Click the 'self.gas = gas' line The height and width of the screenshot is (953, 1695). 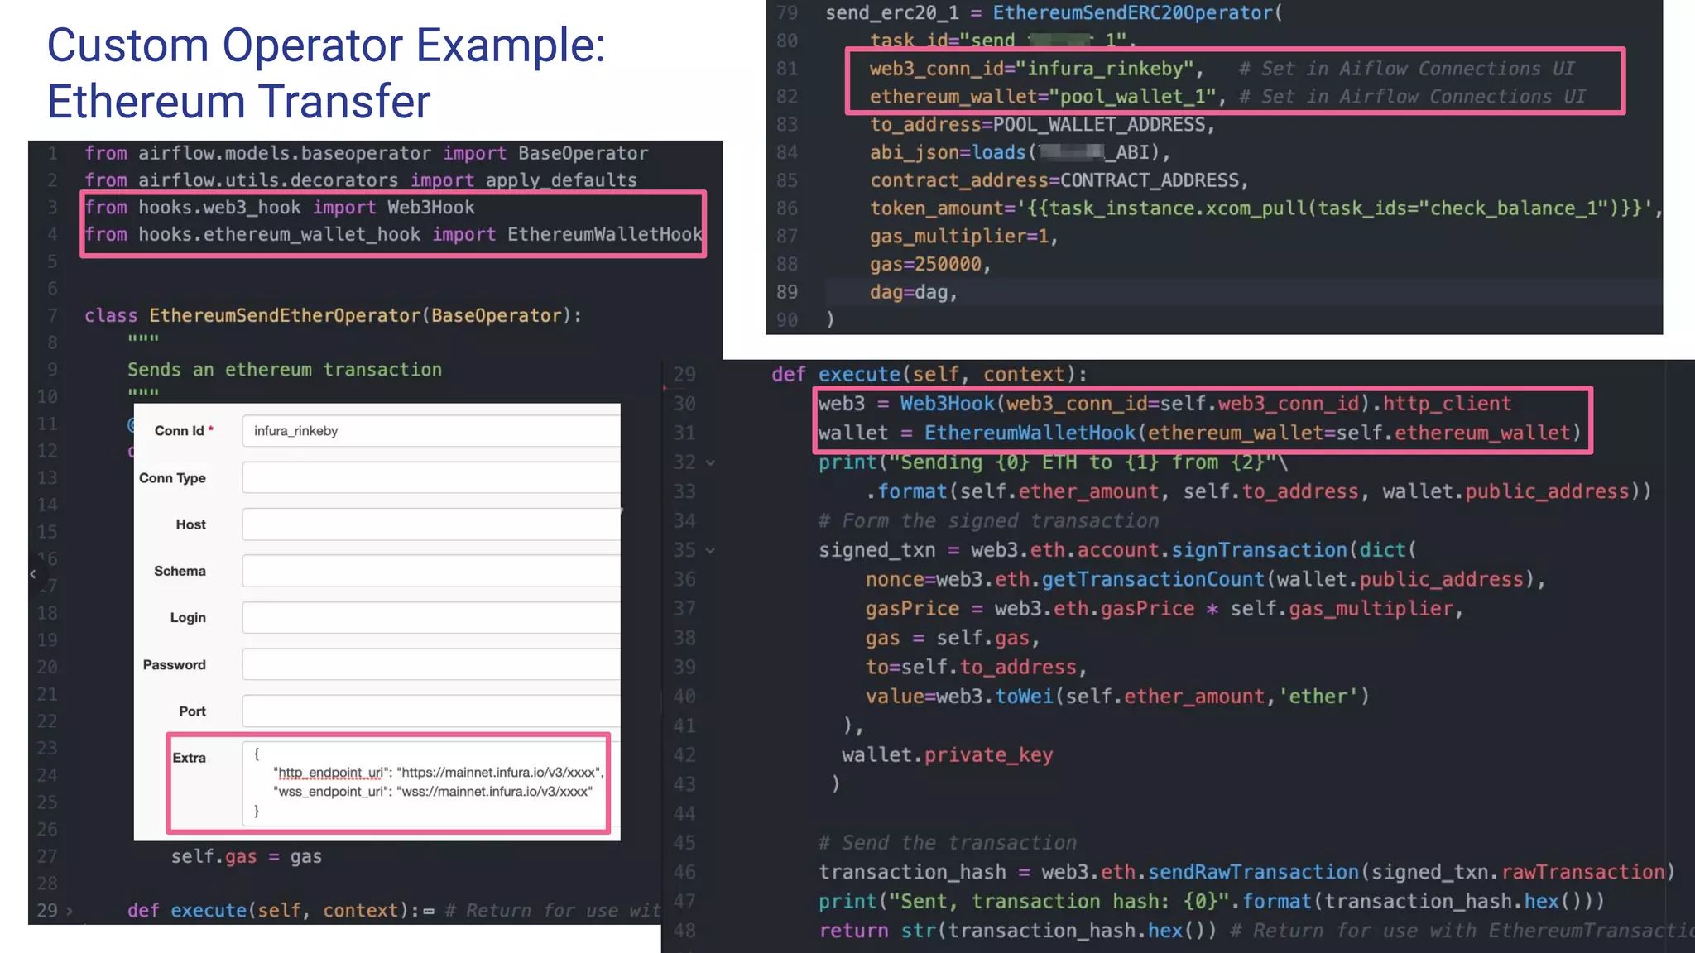247,857
